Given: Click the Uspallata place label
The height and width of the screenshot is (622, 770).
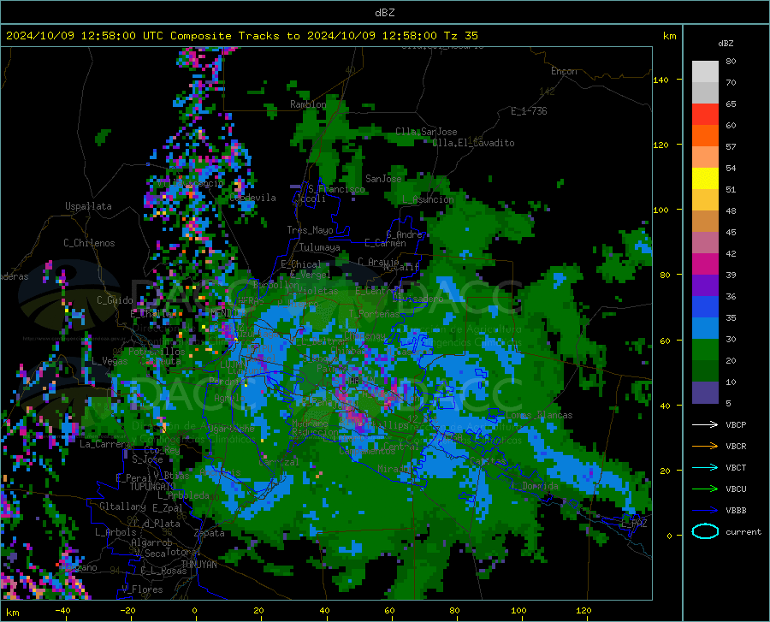Looking at the screenshot, I should (x=88, y=206).
